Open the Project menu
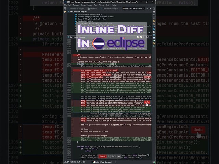This screenshot has width=219, height=164. point(90,5)
